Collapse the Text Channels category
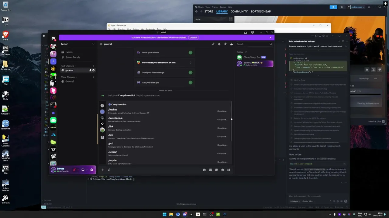Image resolution: width=389 pixels, height=218 pixels. [68, 66]
